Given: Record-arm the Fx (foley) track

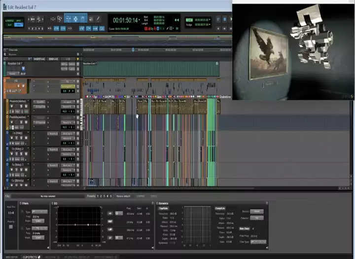Looking at the screenshot, I should point(11,138).
